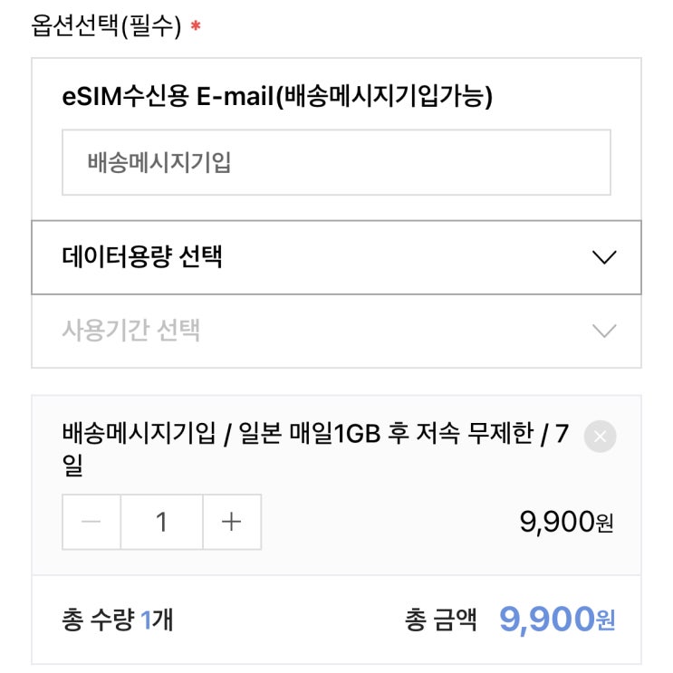Click the eSIM수신용 E-mail label
The height and width of the screenshot is (673, 673).
tap(277, 97)
